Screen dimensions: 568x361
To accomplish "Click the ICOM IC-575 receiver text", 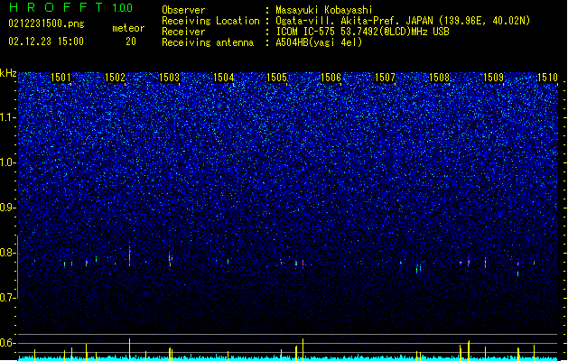I will pyautogui.click(x=362, y=32).
